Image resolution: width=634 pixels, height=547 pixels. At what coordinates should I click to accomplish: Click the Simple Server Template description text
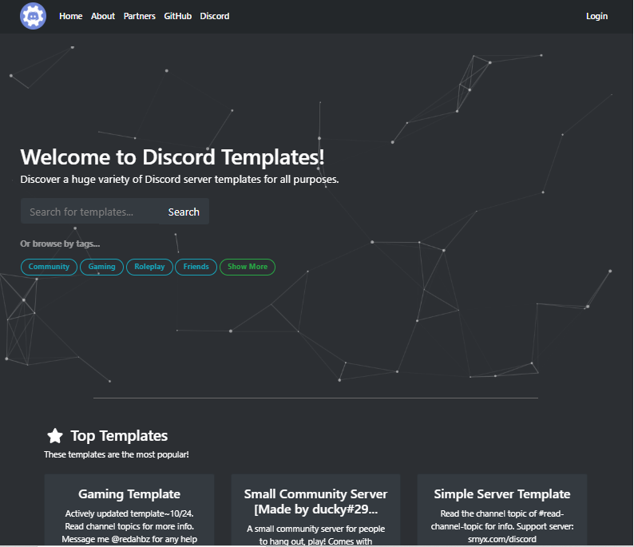tap(502, 526)
